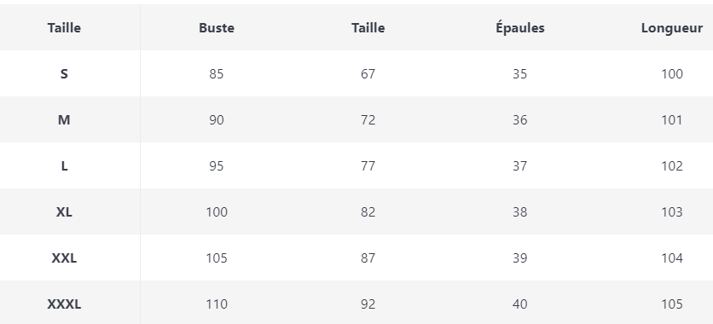Click length value 103 in XL row

671,211
